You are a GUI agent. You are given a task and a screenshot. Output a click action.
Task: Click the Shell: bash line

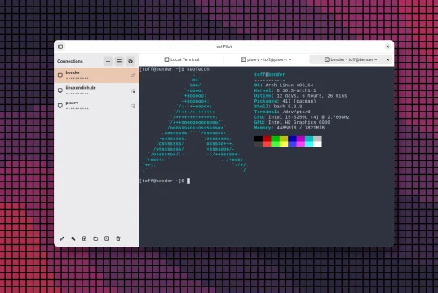[x=278, y=107]
